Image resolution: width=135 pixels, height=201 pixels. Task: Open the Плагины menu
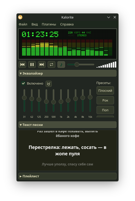[49, 24]
